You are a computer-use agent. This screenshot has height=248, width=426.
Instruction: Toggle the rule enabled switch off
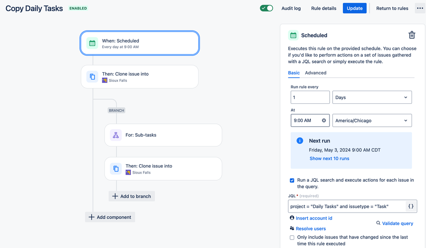point(266,8)
